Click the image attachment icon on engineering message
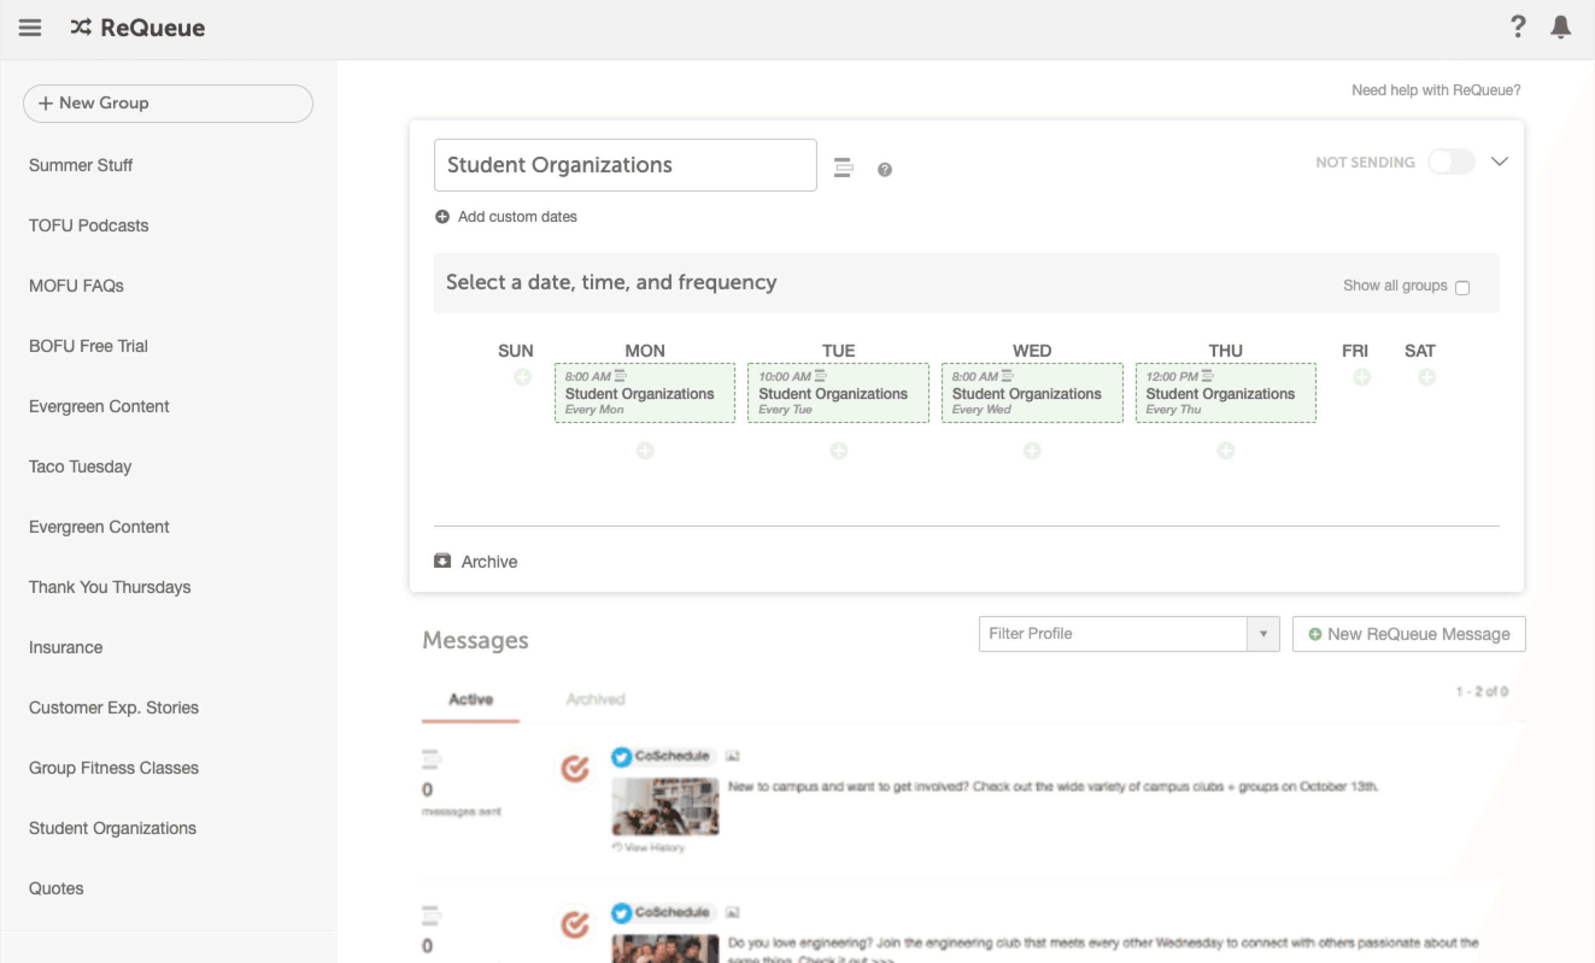 (x=732, y=912)
